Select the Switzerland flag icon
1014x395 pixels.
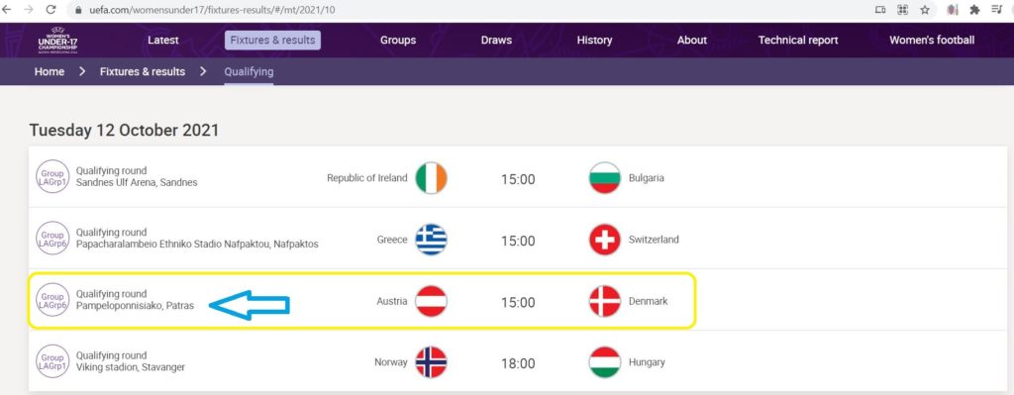click(605, 240)
